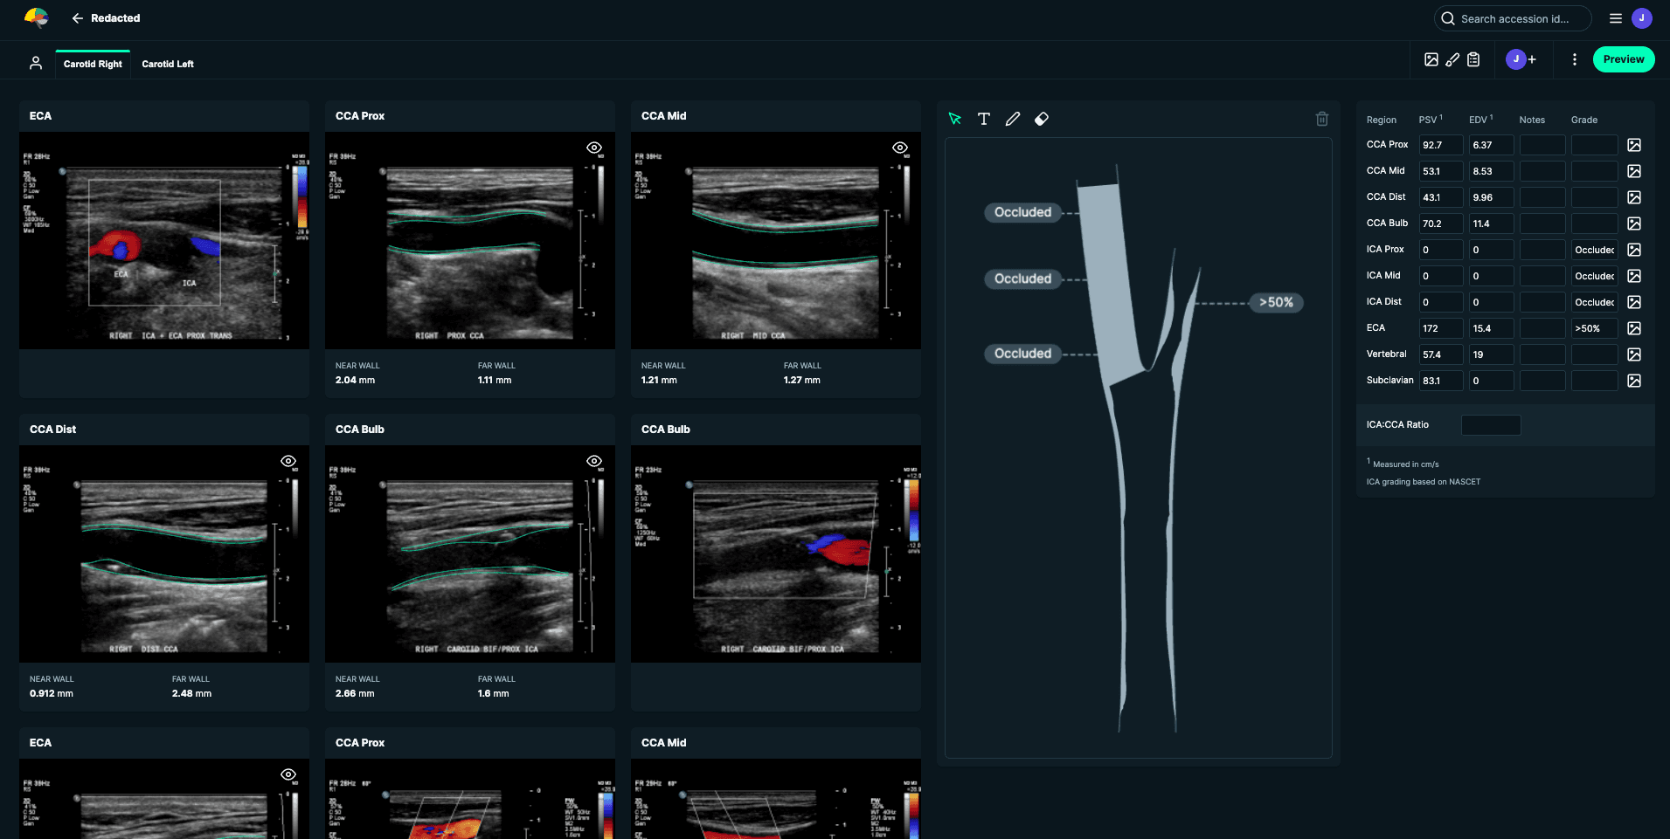Image resolution: width=1670 pixels, height=839 pixels.
Task: Toggle eye icon on top CCA Prox image
Action: [593, 148]
